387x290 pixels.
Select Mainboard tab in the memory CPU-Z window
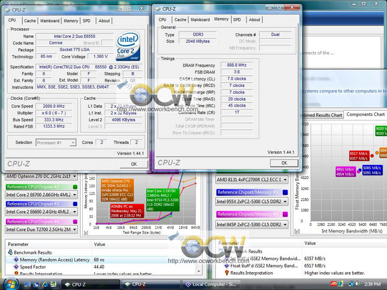[200, 20]
